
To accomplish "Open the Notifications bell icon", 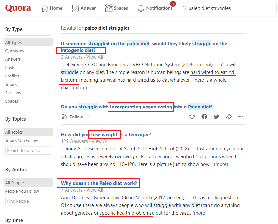I will point(141,8).
